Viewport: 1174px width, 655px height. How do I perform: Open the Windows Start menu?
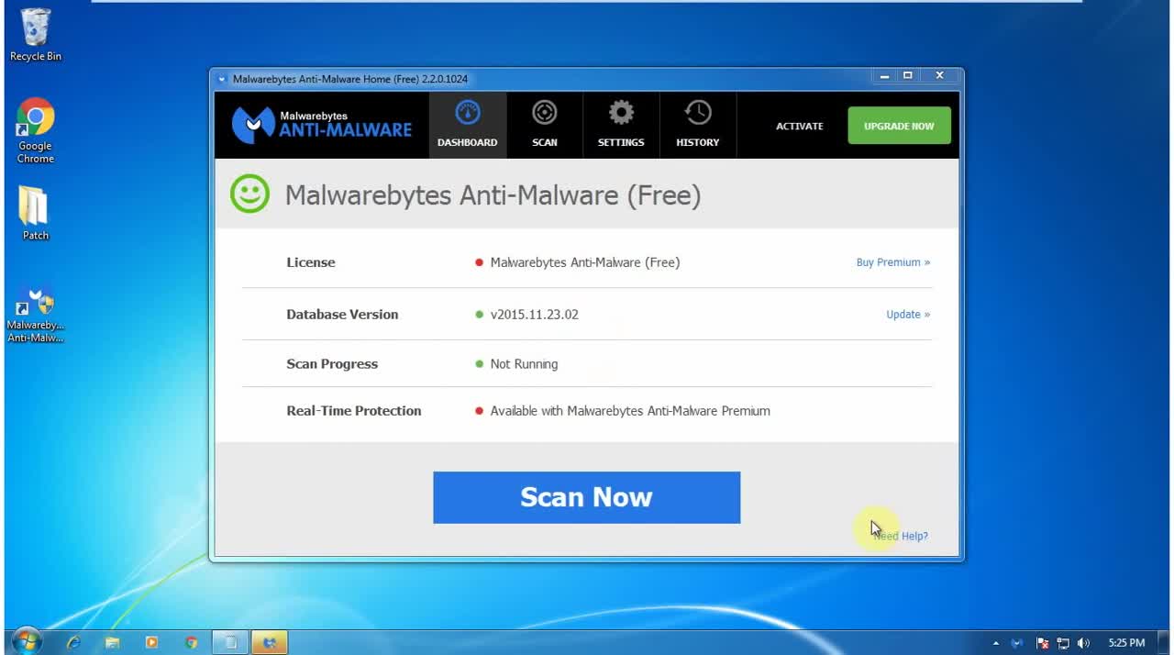[x=28, y=642]
